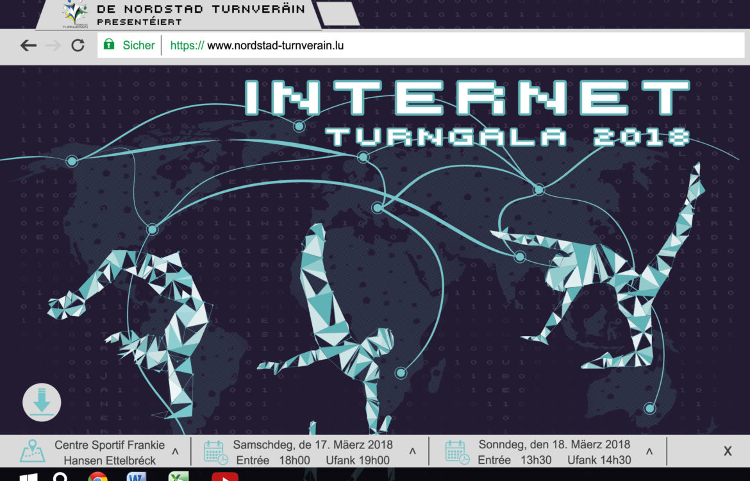Close the bottom bar with the X
The height and width of the screenshot is (481, 750).
coord(728,451)
